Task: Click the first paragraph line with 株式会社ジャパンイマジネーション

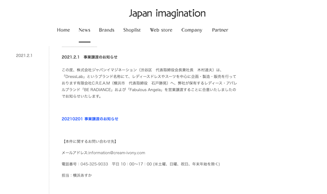Action: click(x=142, y=70)
